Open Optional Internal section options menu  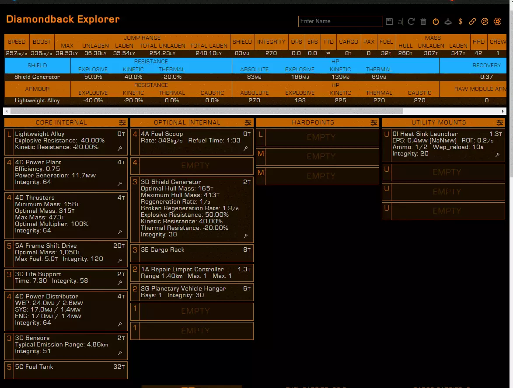(x=248, y=123)
